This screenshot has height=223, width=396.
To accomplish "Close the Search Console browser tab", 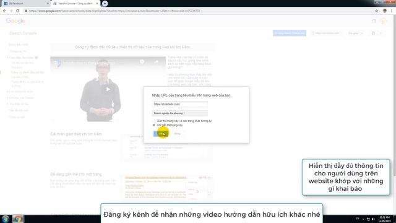I will click(x=97, y=4).
